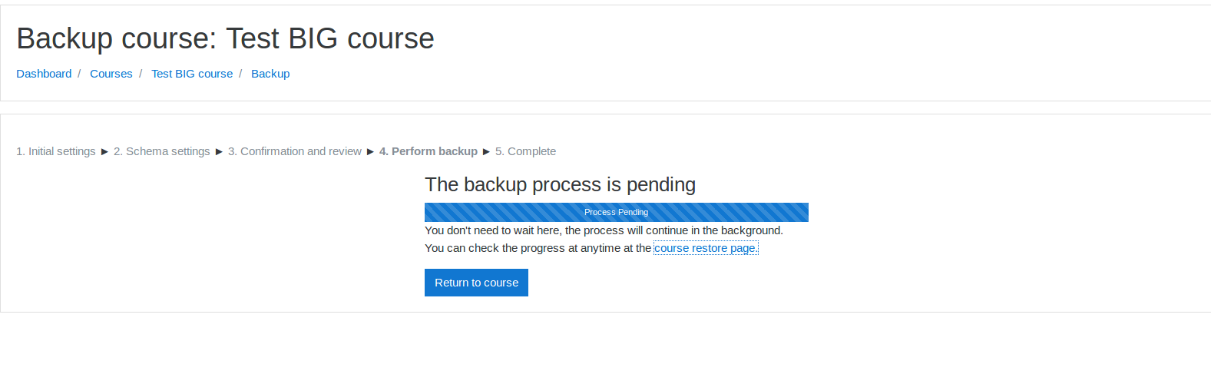Click the Backup course page title
Viewport: 1211px width, 374px height.
click(225, 38)
